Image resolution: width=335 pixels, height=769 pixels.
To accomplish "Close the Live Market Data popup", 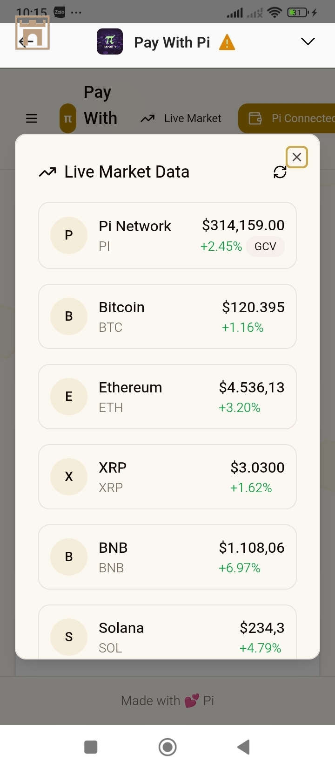I will point(297,157).
